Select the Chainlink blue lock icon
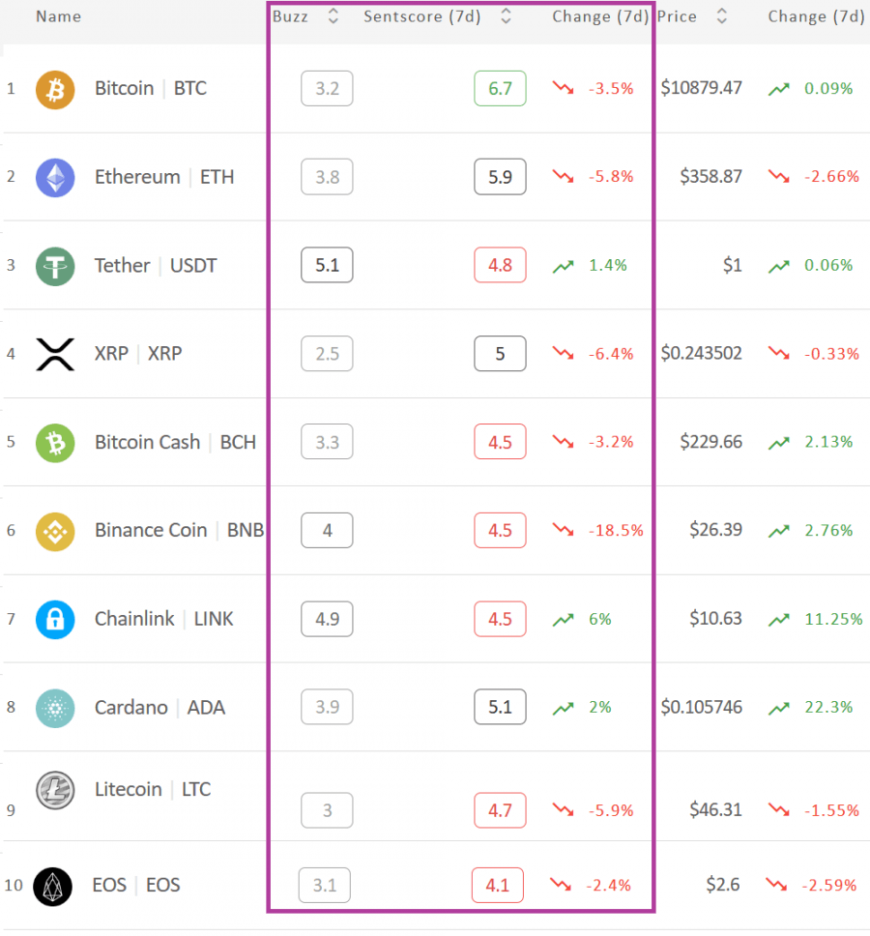This screenshot has height=936, width=870. click(x=55, y=620)
